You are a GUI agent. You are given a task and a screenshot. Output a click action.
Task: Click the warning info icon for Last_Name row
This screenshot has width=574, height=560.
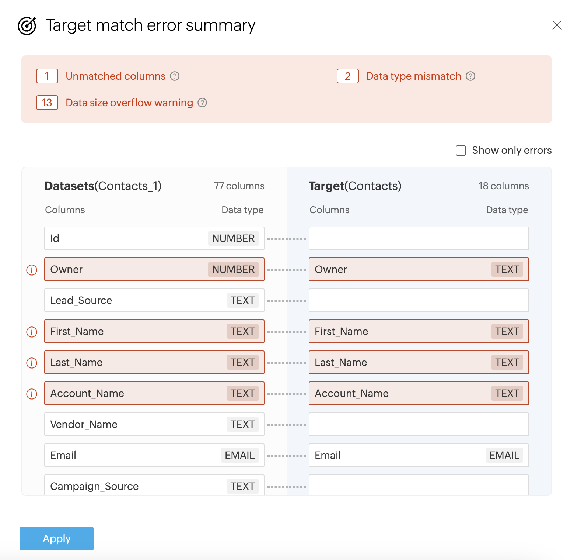pos(32,363)
